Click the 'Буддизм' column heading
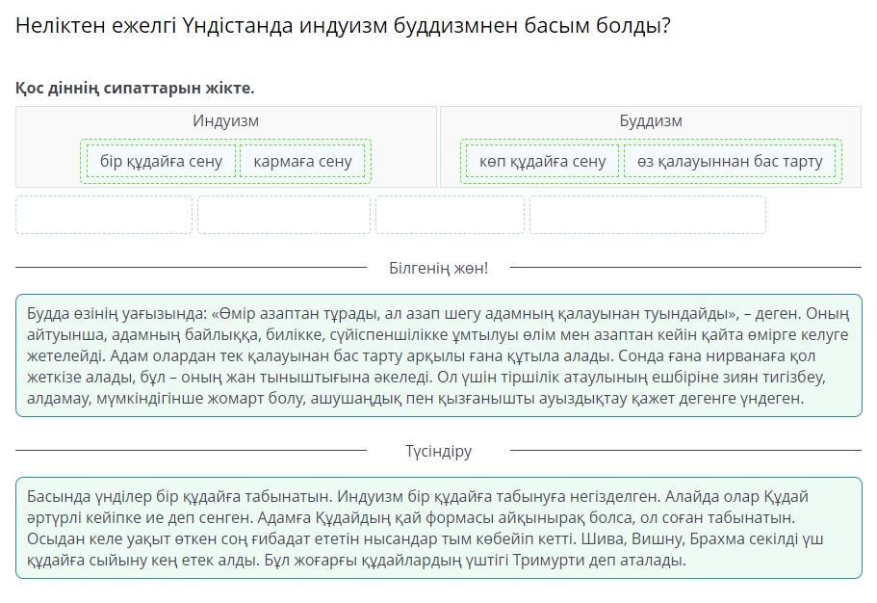The image size is (877, 603). pos(651,121)
